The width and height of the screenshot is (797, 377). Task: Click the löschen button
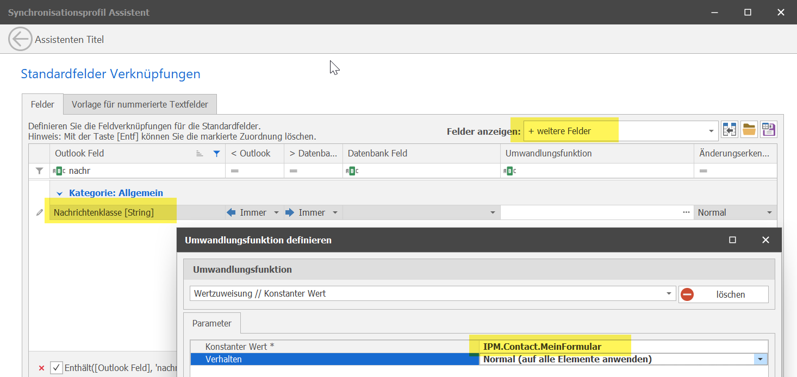tap(724, 294)
